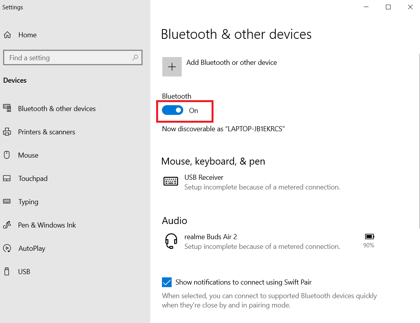Click the AutoPlay icon in sidebar
This screenshot has width=420, height=323.
tap(7, 248)
